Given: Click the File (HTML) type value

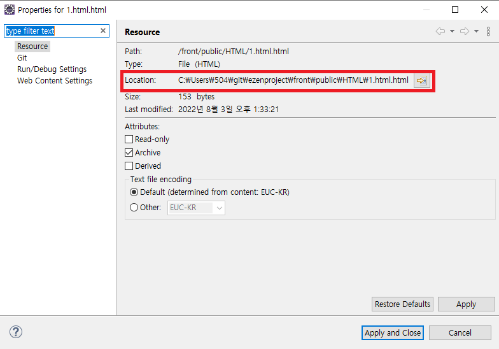Looking at the screenshot, I should point(199,64).
